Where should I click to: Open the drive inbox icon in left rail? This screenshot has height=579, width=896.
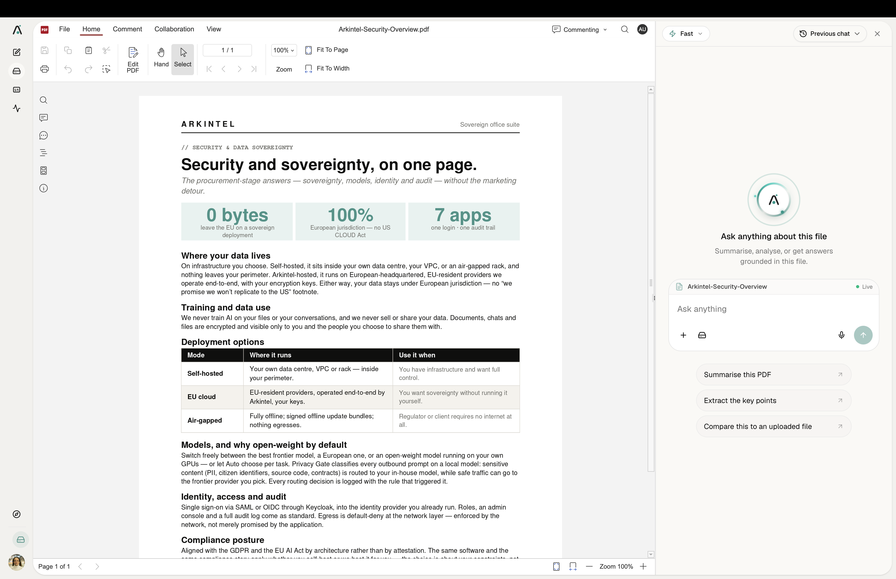click(17, 71)
